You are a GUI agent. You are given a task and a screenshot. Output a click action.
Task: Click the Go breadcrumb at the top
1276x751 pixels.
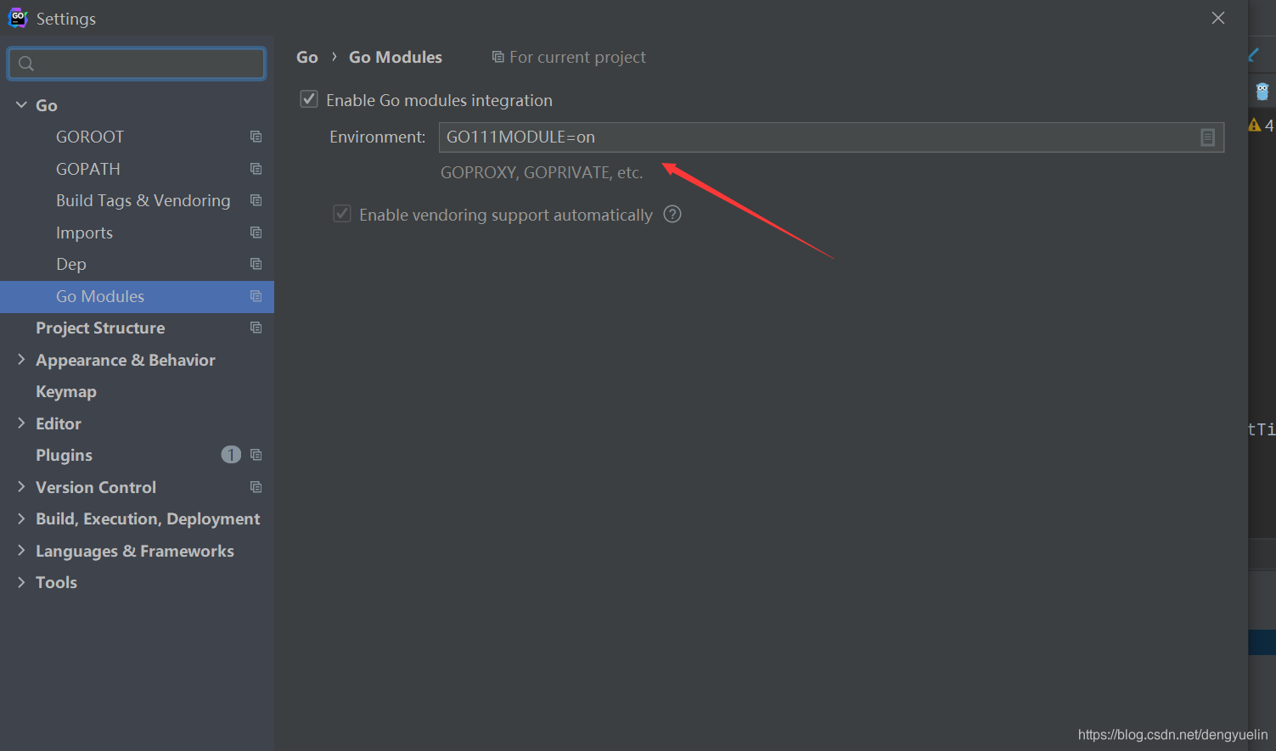pyautogui.click(x=306, y=56)
